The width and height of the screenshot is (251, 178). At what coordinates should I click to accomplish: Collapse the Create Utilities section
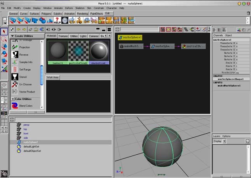[x=12, y=36]
